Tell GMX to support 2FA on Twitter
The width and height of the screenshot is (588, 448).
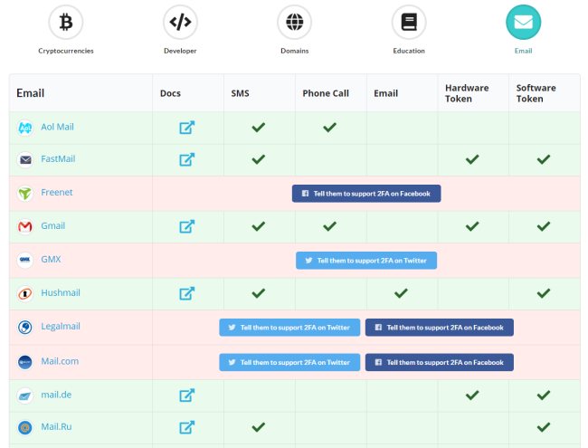tap(366, 261)
